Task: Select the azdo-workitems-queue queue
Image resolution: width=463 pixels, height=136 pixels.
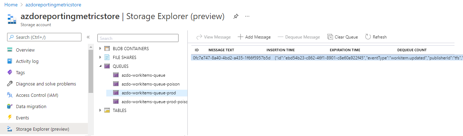Action: point(139,75)
